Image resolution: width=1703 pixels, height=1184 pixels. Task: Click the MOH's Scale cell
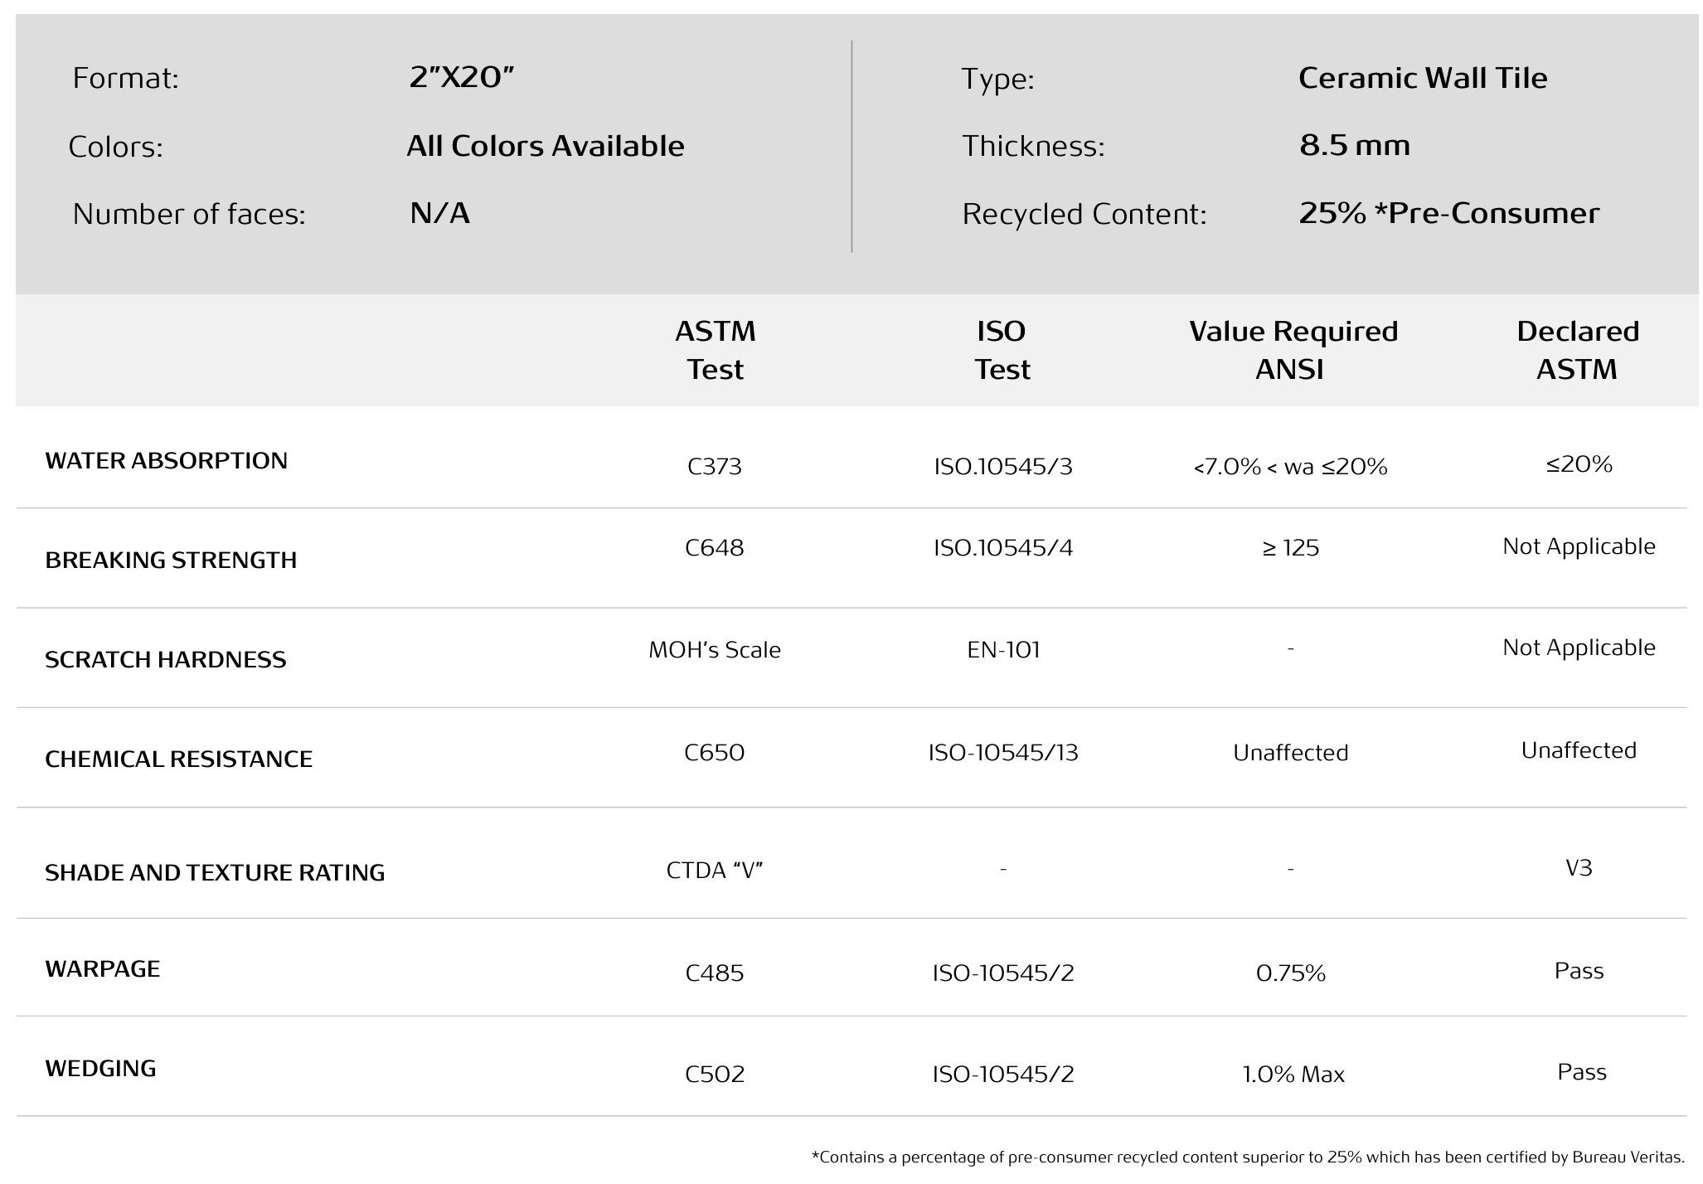point(715,649)
